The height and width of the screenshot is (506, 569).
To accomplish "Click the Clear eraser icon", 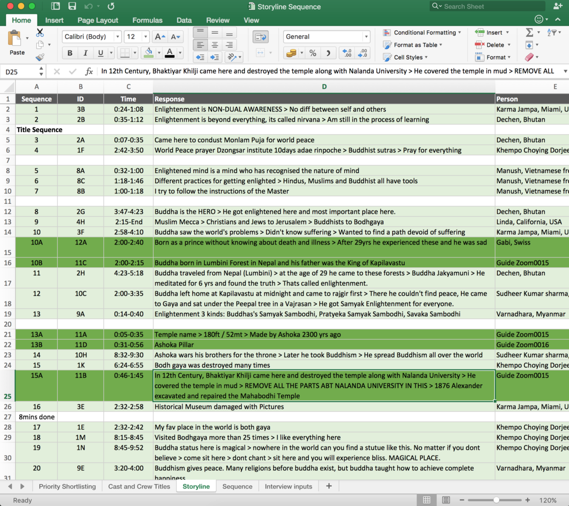I will tap(529, 57).
